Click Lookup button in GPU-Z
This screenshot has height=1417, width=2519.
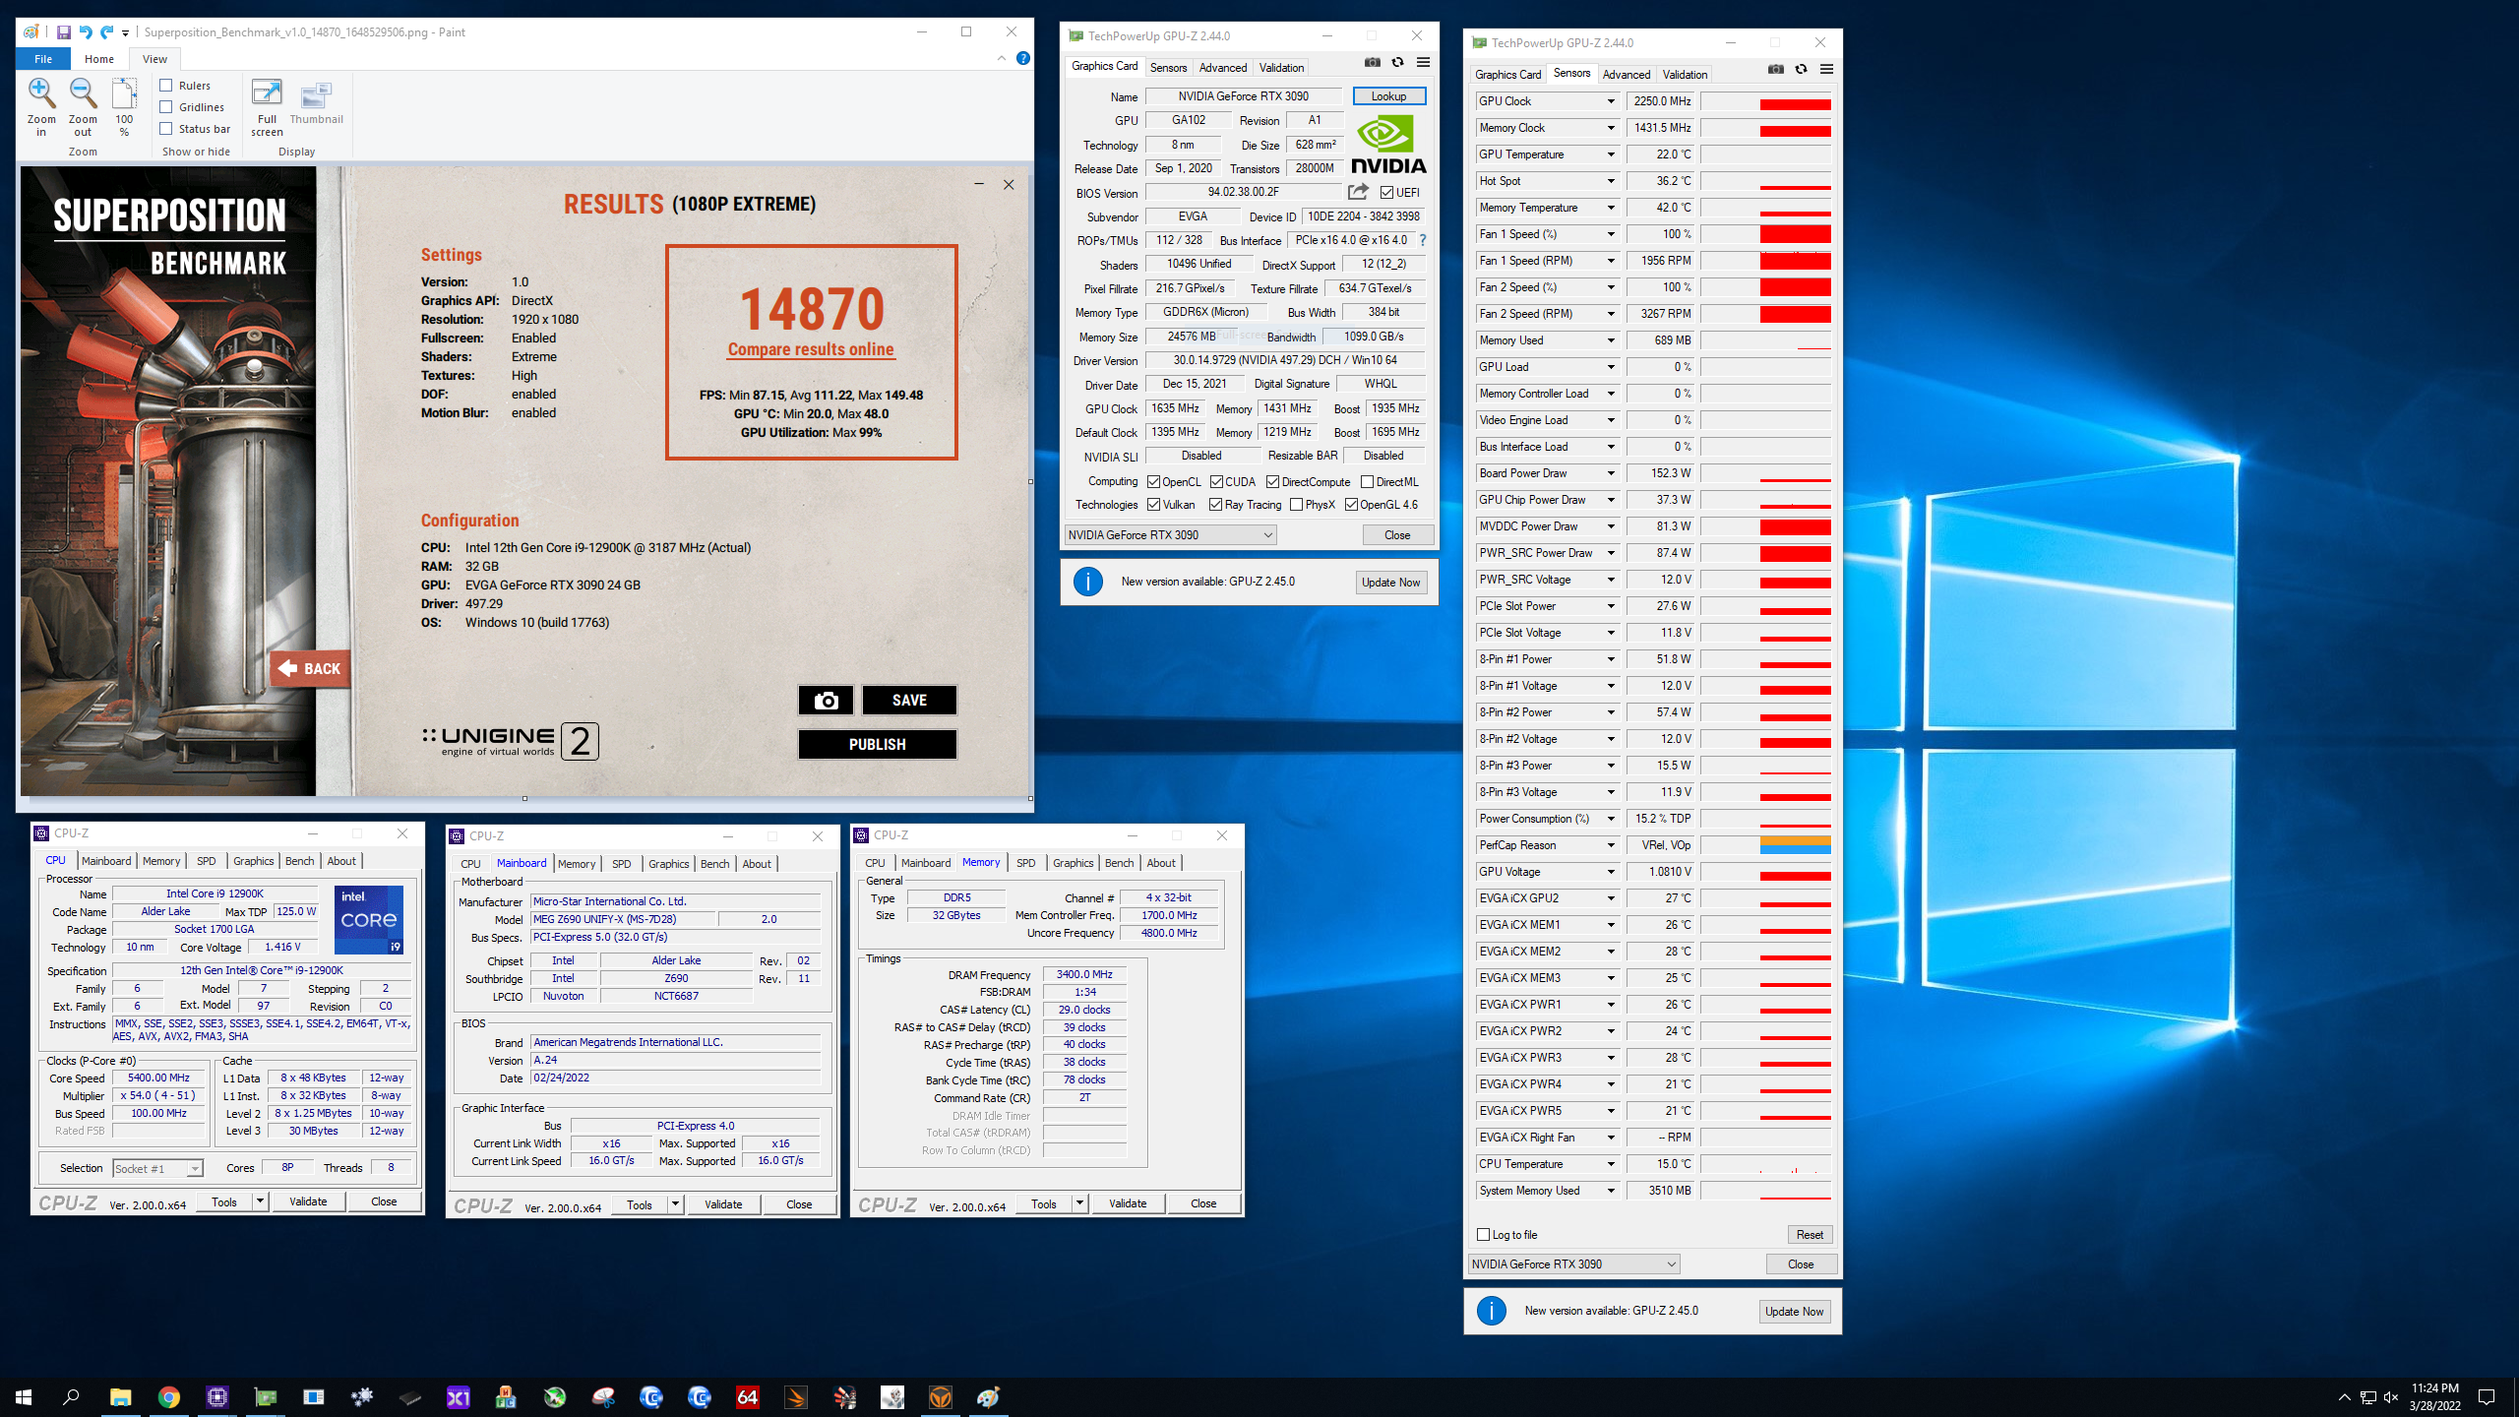tap(1388, 96)
